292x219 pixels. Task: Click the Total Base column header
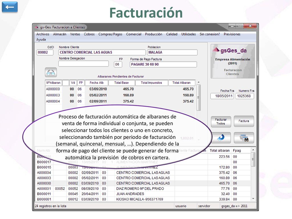(121, 83)
